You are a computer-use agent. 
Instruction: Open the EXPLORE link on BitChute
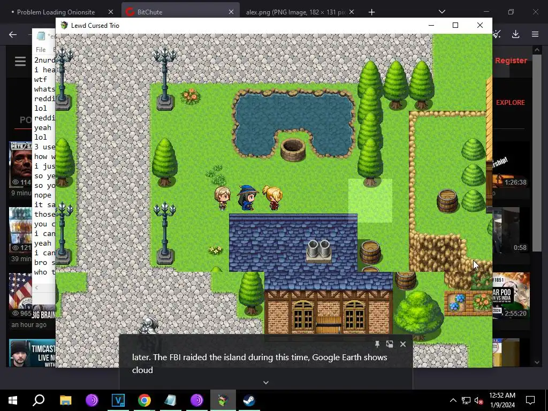click(510, 102)
